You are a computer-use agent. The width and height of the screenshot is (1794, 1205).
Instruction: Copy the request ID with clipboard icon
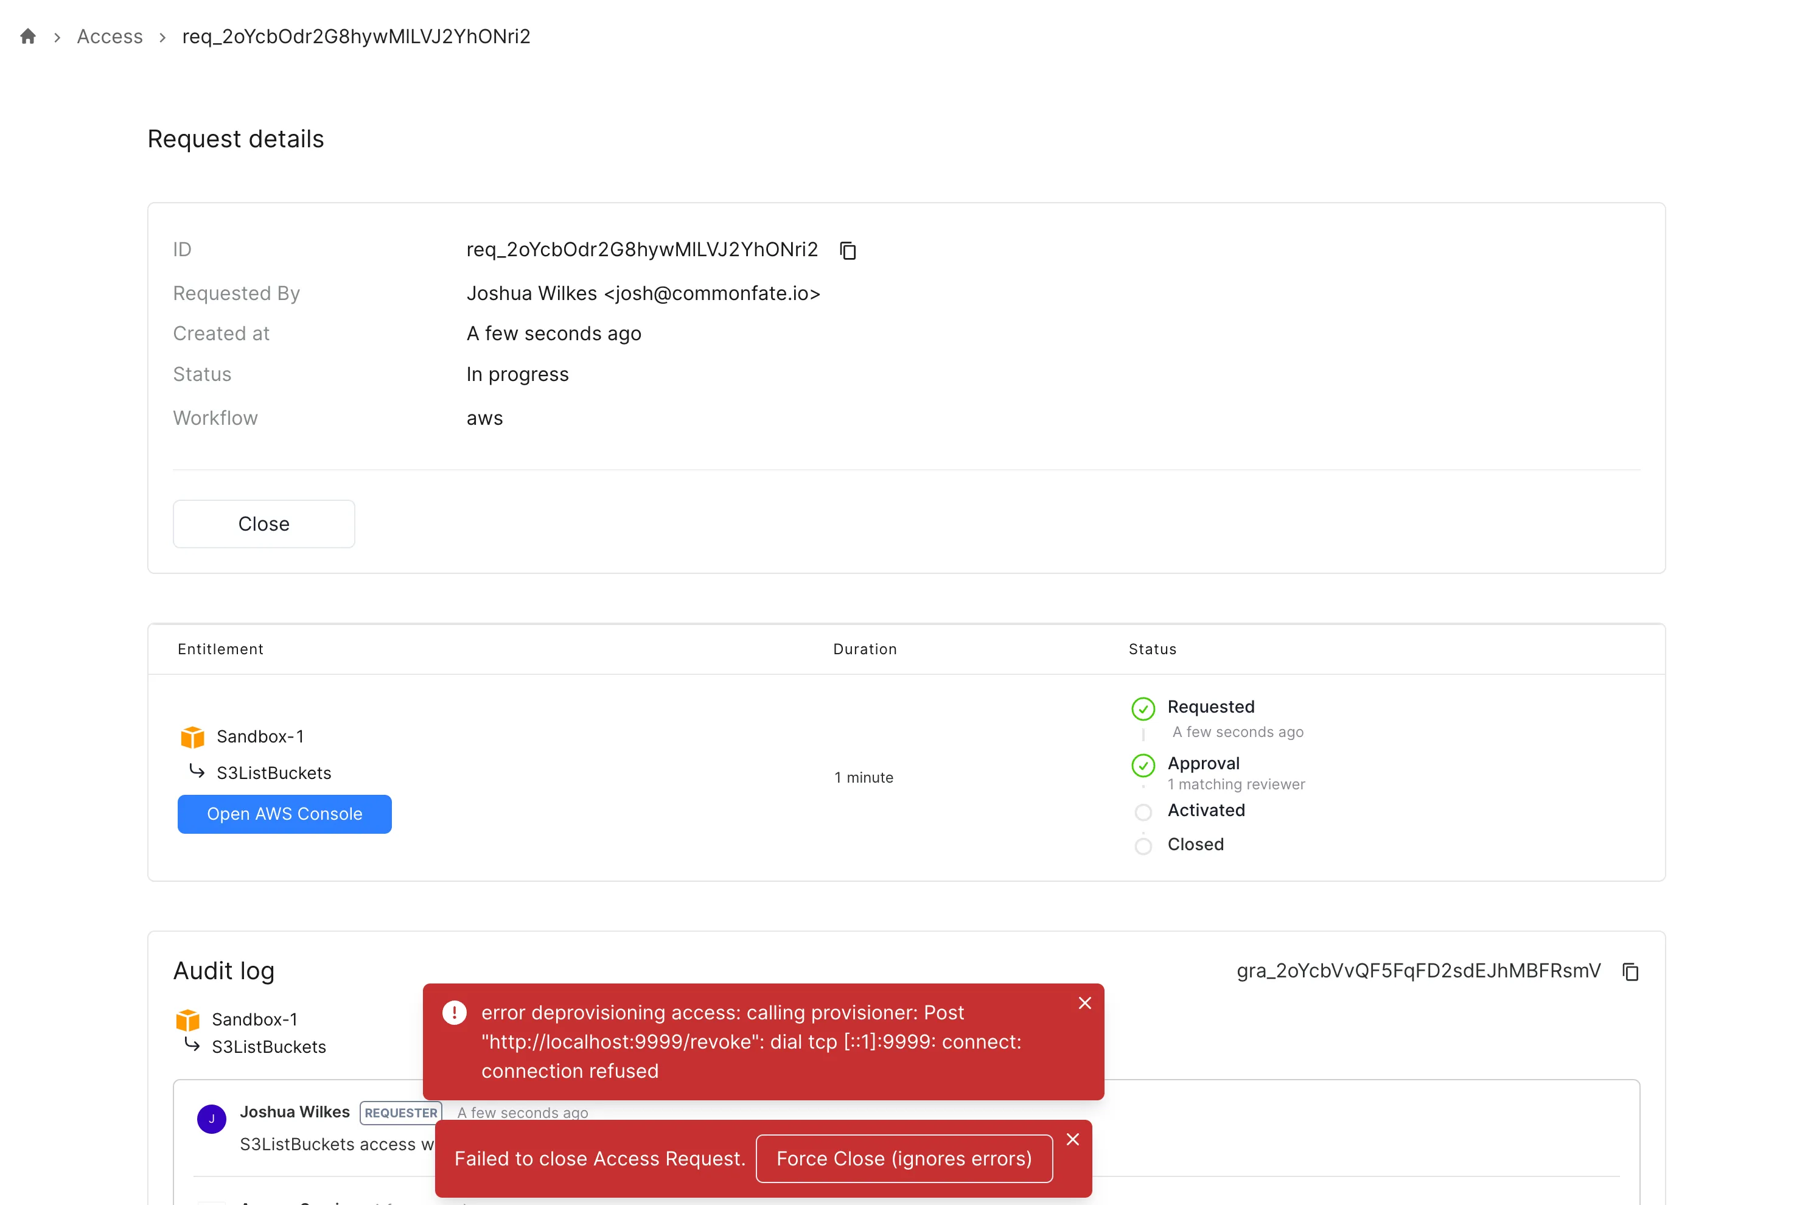click(848, 251)
